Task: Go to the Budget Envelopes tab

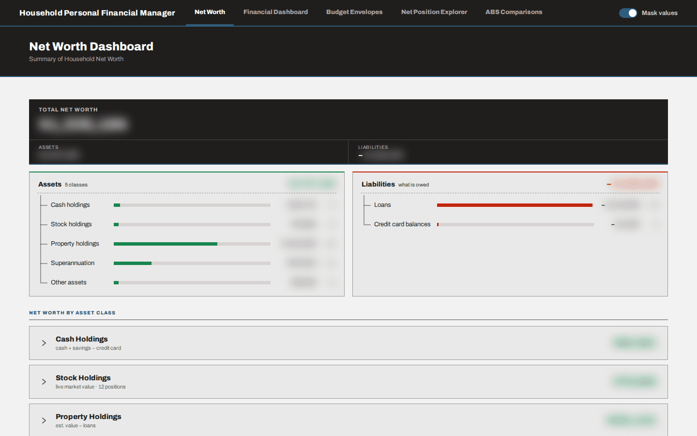Action: [x=354, y=12]
